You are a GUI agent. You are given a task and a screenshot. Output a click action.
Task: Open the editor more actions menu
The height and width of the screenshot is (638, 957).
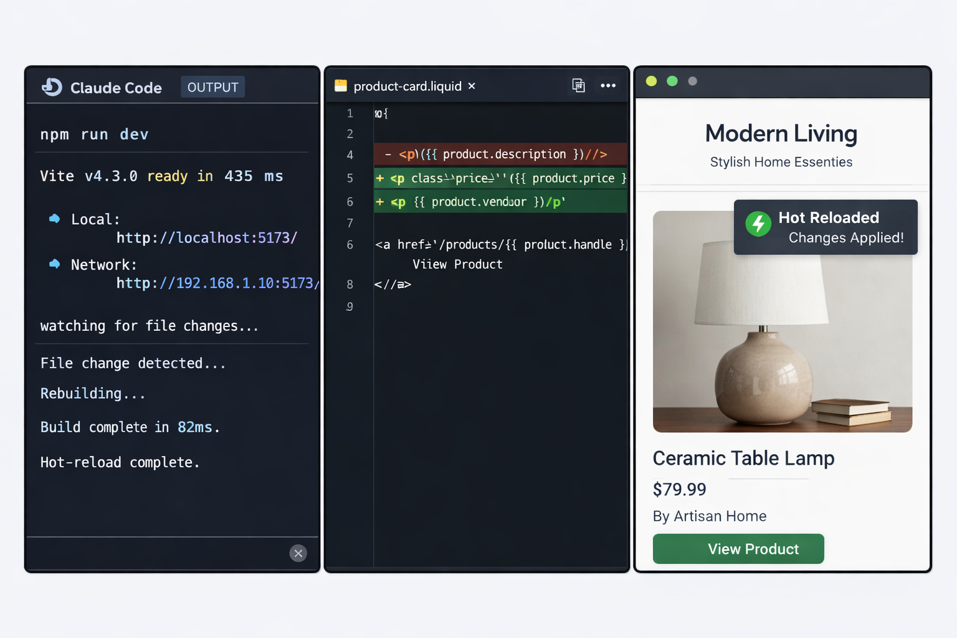608,85
